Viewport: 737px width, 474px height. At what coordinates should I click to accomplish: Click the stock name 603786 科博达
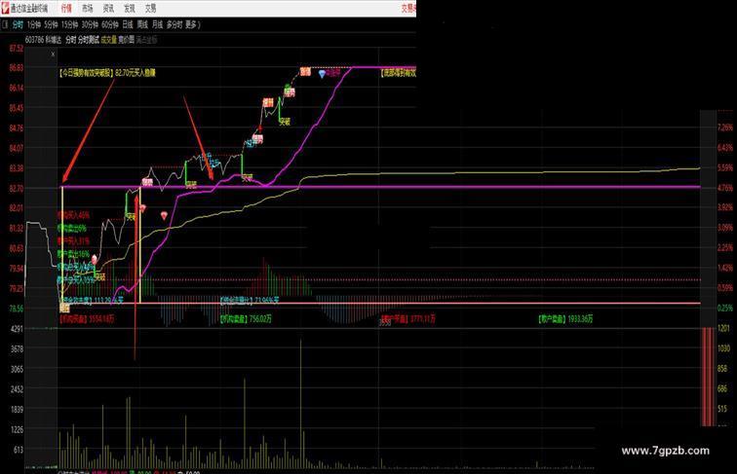click(x=43, y=40)
